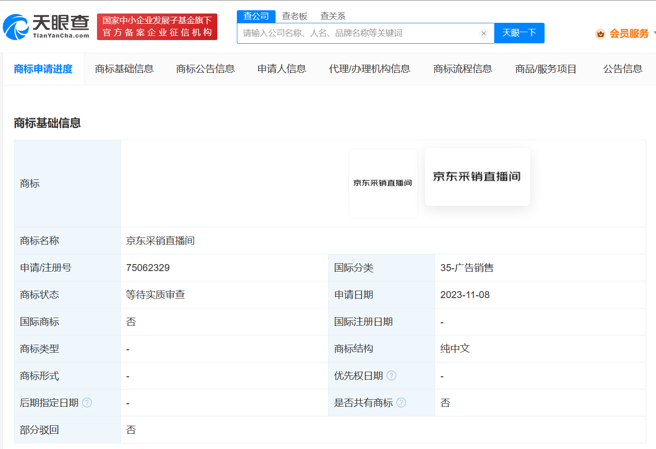
Task: Click the 国际注册日期 label cell
Action: point(382,322)
